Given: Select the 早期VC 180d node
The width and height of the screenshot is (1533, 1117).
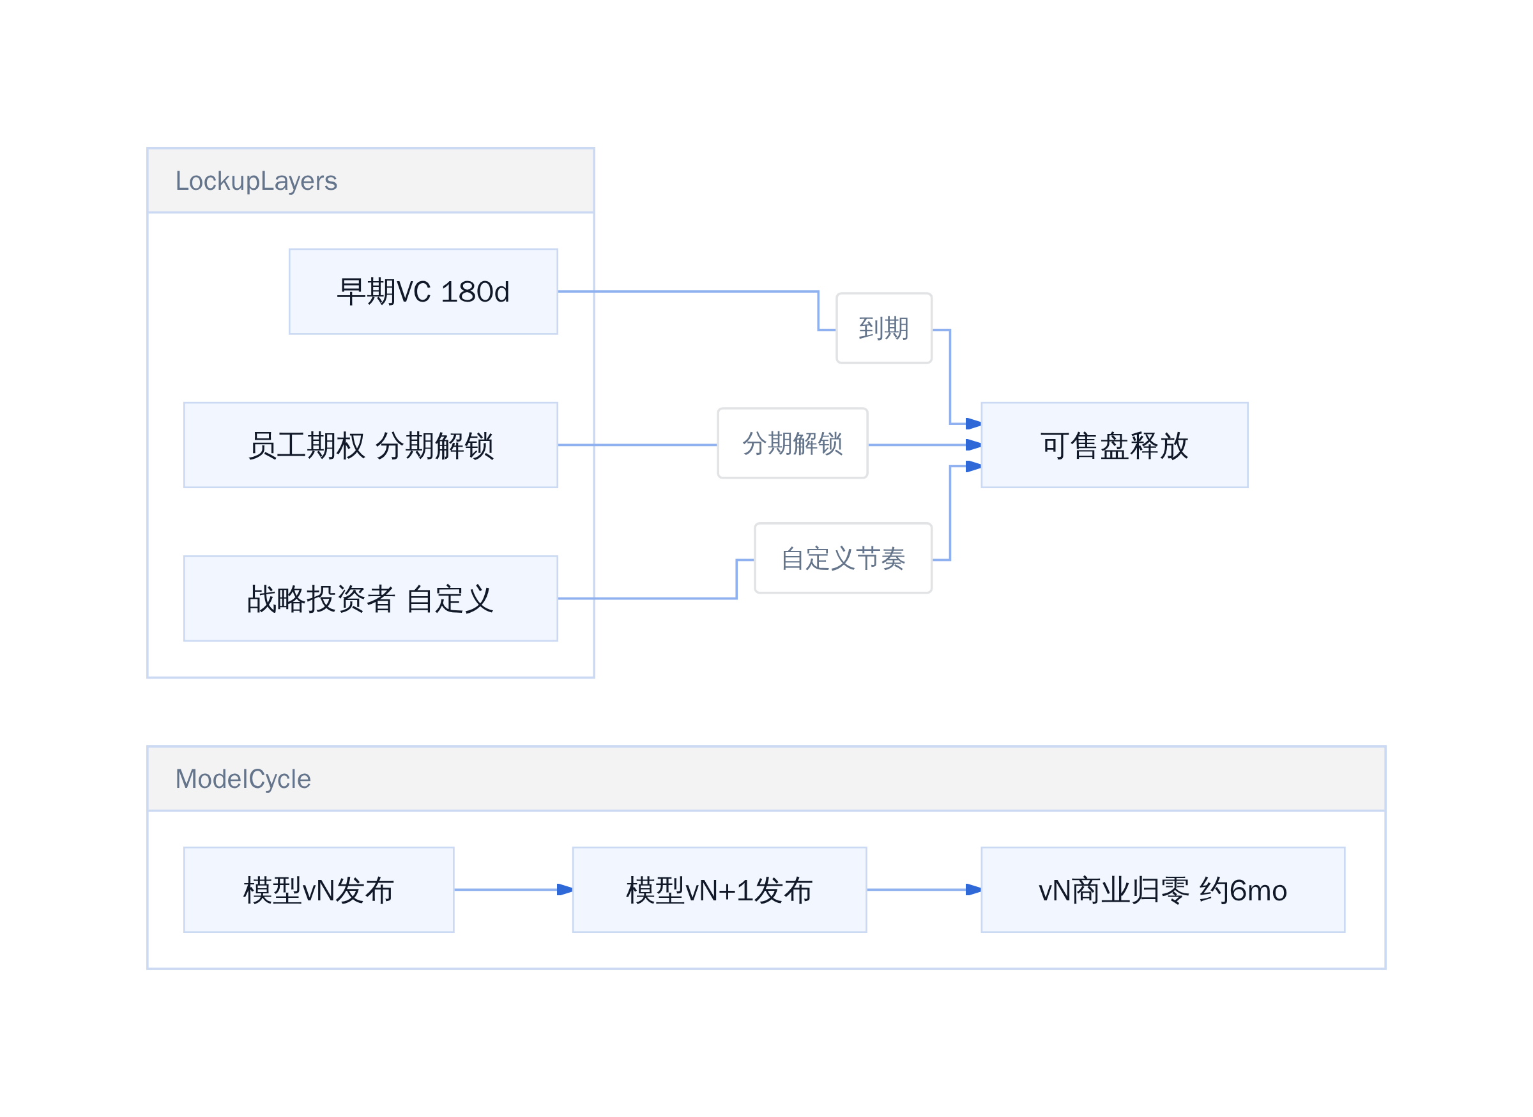Looking at the screenshot, I should pyautogui.click(x=423, y=291).
